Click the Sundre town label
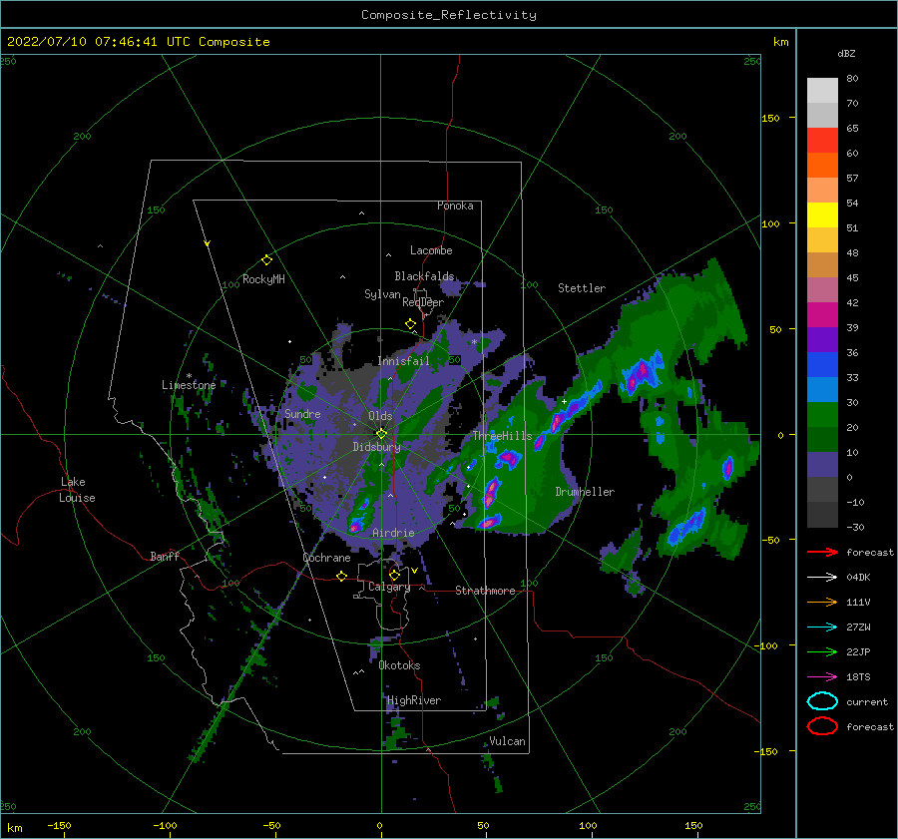 point(302,413)
